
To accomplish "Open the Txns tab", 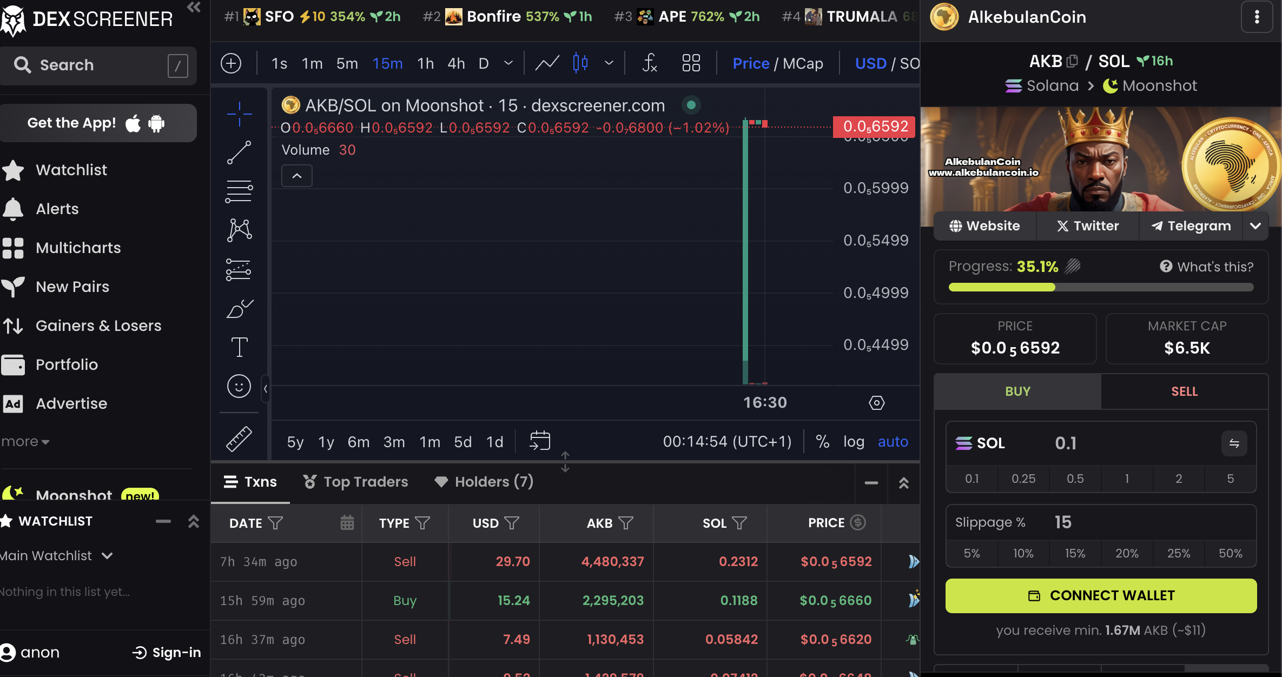I will tap(250, 482).
